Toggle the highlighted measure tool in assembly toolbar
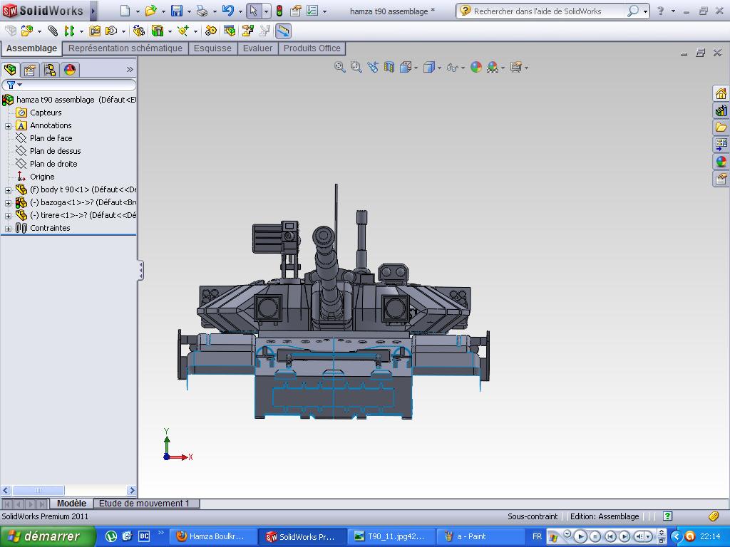The height and width of the screenshot is (547, 730). (283, 31)
